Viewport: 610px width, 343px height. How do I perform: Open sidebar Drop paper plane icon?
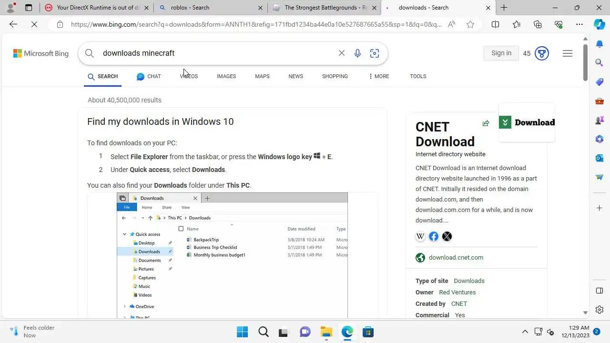pos(600,177)
